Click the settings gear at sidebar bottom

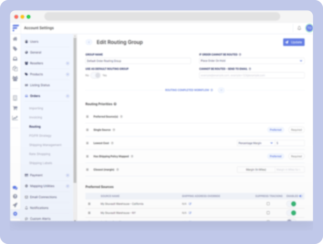coord(15,214)
